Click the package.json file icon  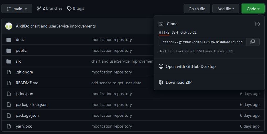[9, 116]
